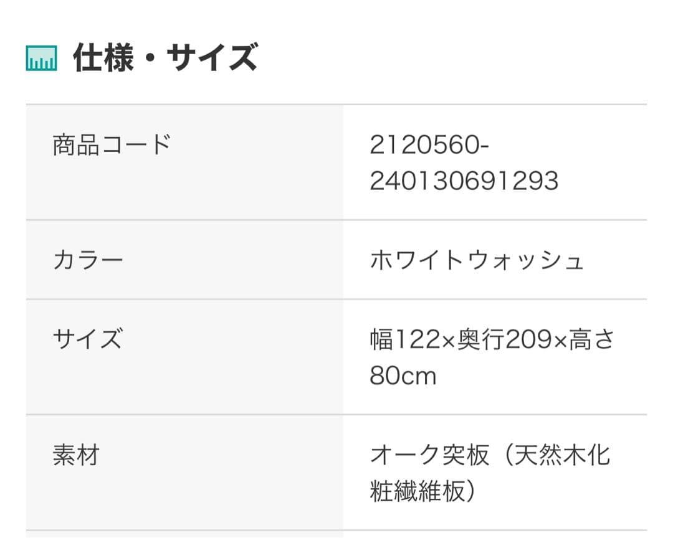Click the ホワイトウォッシュ color value
Screen dimensions: 673x538
(477, 260)
